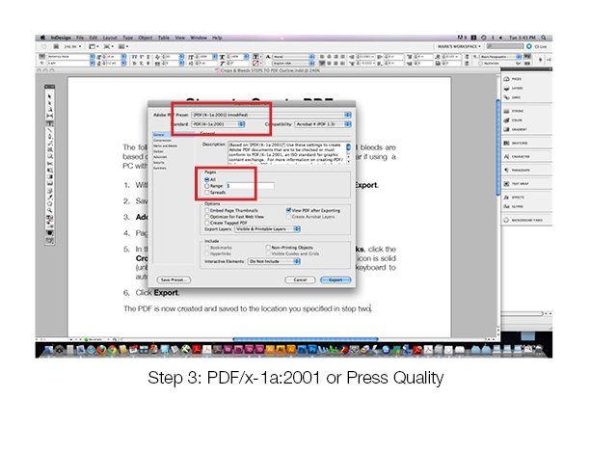Viewport: 590px width, 451px height.
Task: Check Visible Guides and Grids
Action: point(268,253)
